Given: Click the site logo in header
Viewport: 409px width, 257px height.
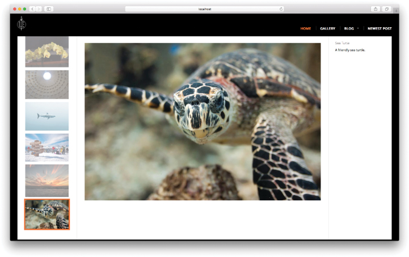Looking at the screenshot, I should 22,23.
